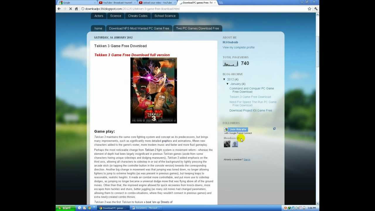The width and height of the screenshot is (375, 211).
Task: Open the January archive link
Action: click(236, 84)
